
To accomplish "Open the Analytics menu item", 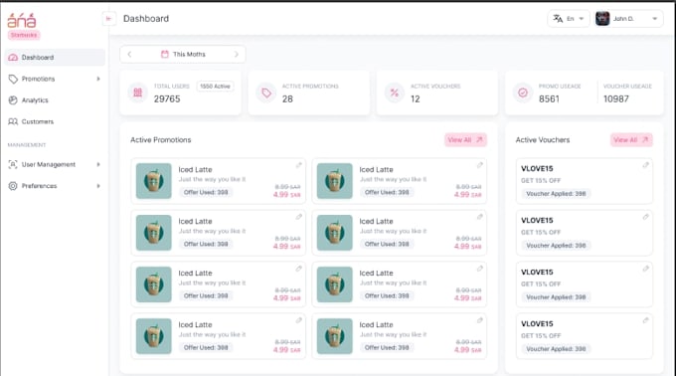I will [55, 100].
